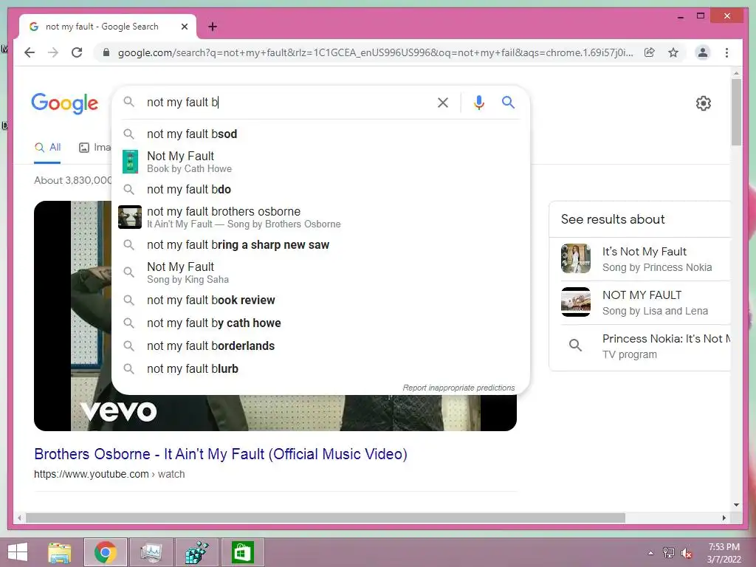Viewport: 756px width, 567px height.
Task: Select suggestion 'not my fault bsod'
Action: 320,134
